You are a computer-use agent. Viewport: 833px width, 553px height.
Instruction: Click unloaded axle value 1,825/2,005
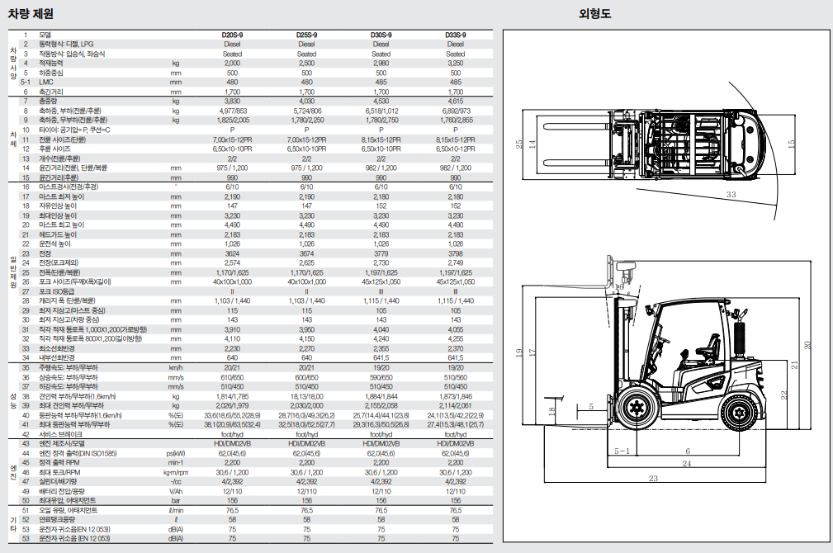pos(232,120)
